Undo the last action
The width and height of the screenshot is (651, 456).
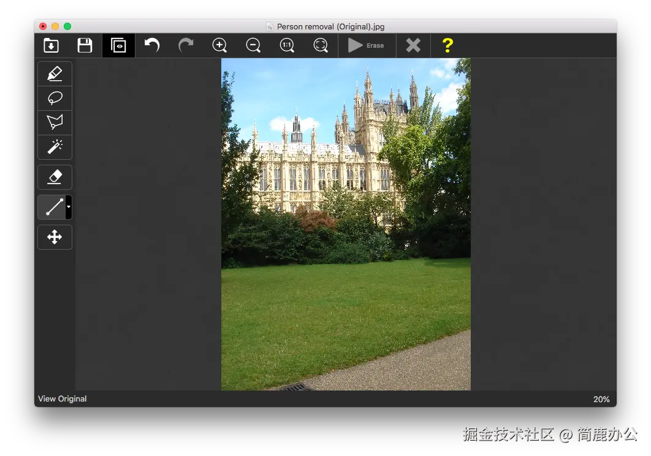click(152, 45)
